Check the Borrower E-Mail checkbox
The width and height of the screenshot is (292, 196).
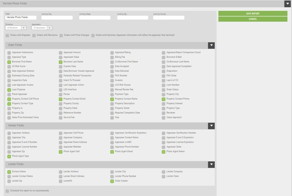click(163, 57)
